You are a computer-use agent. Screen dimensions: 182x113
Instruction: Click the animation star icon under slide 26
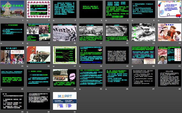point(106,89)
